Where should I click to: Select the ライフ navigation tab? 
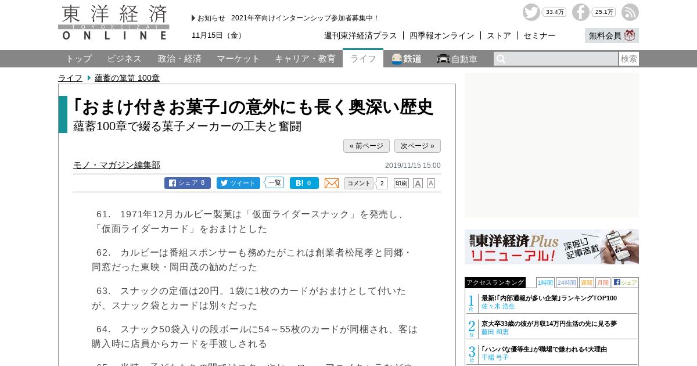(x=363, y=58)
